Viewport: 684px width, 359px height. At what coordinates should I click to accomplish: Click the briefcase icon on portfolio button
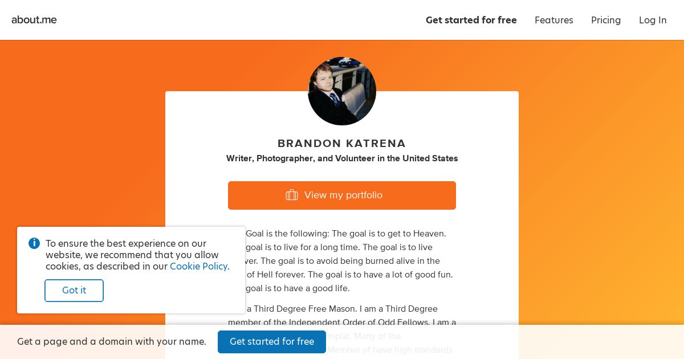(292, 195)
